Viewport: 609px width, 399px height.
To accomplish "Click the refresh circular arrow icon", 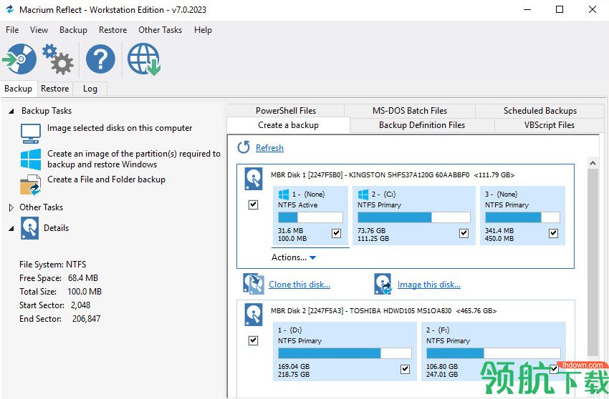I will click(244, 147).
